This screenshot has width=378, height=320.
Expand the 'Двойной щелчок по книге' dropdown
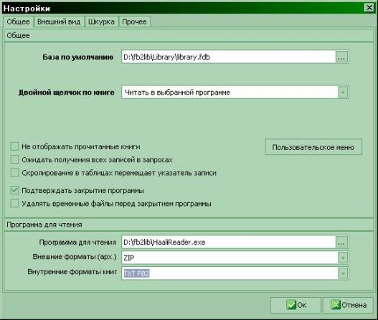(x=343, y=93)
